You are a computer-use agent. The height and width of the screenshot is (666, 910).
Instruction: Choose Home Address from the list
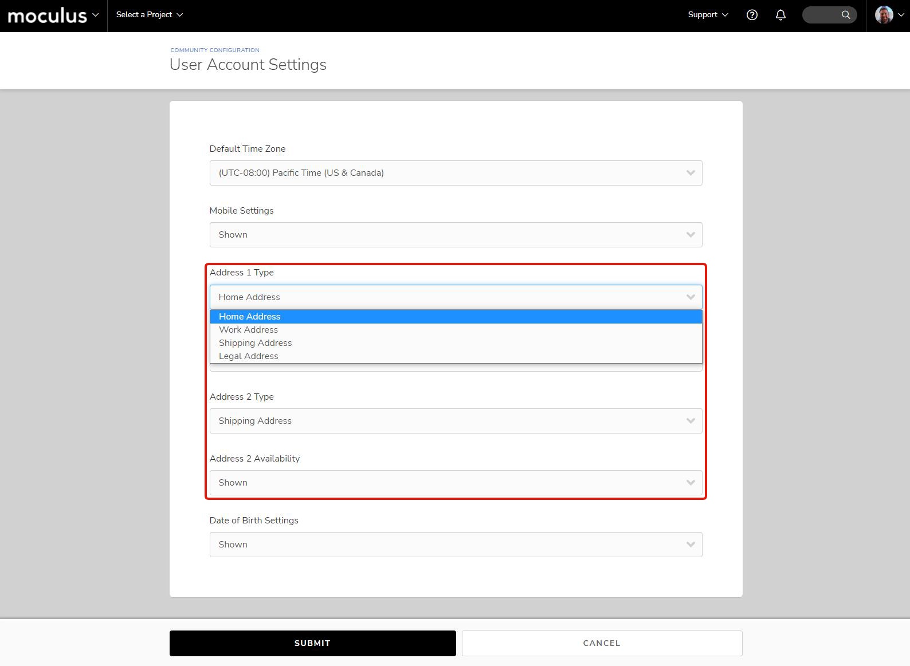click(x=250, y=317)
